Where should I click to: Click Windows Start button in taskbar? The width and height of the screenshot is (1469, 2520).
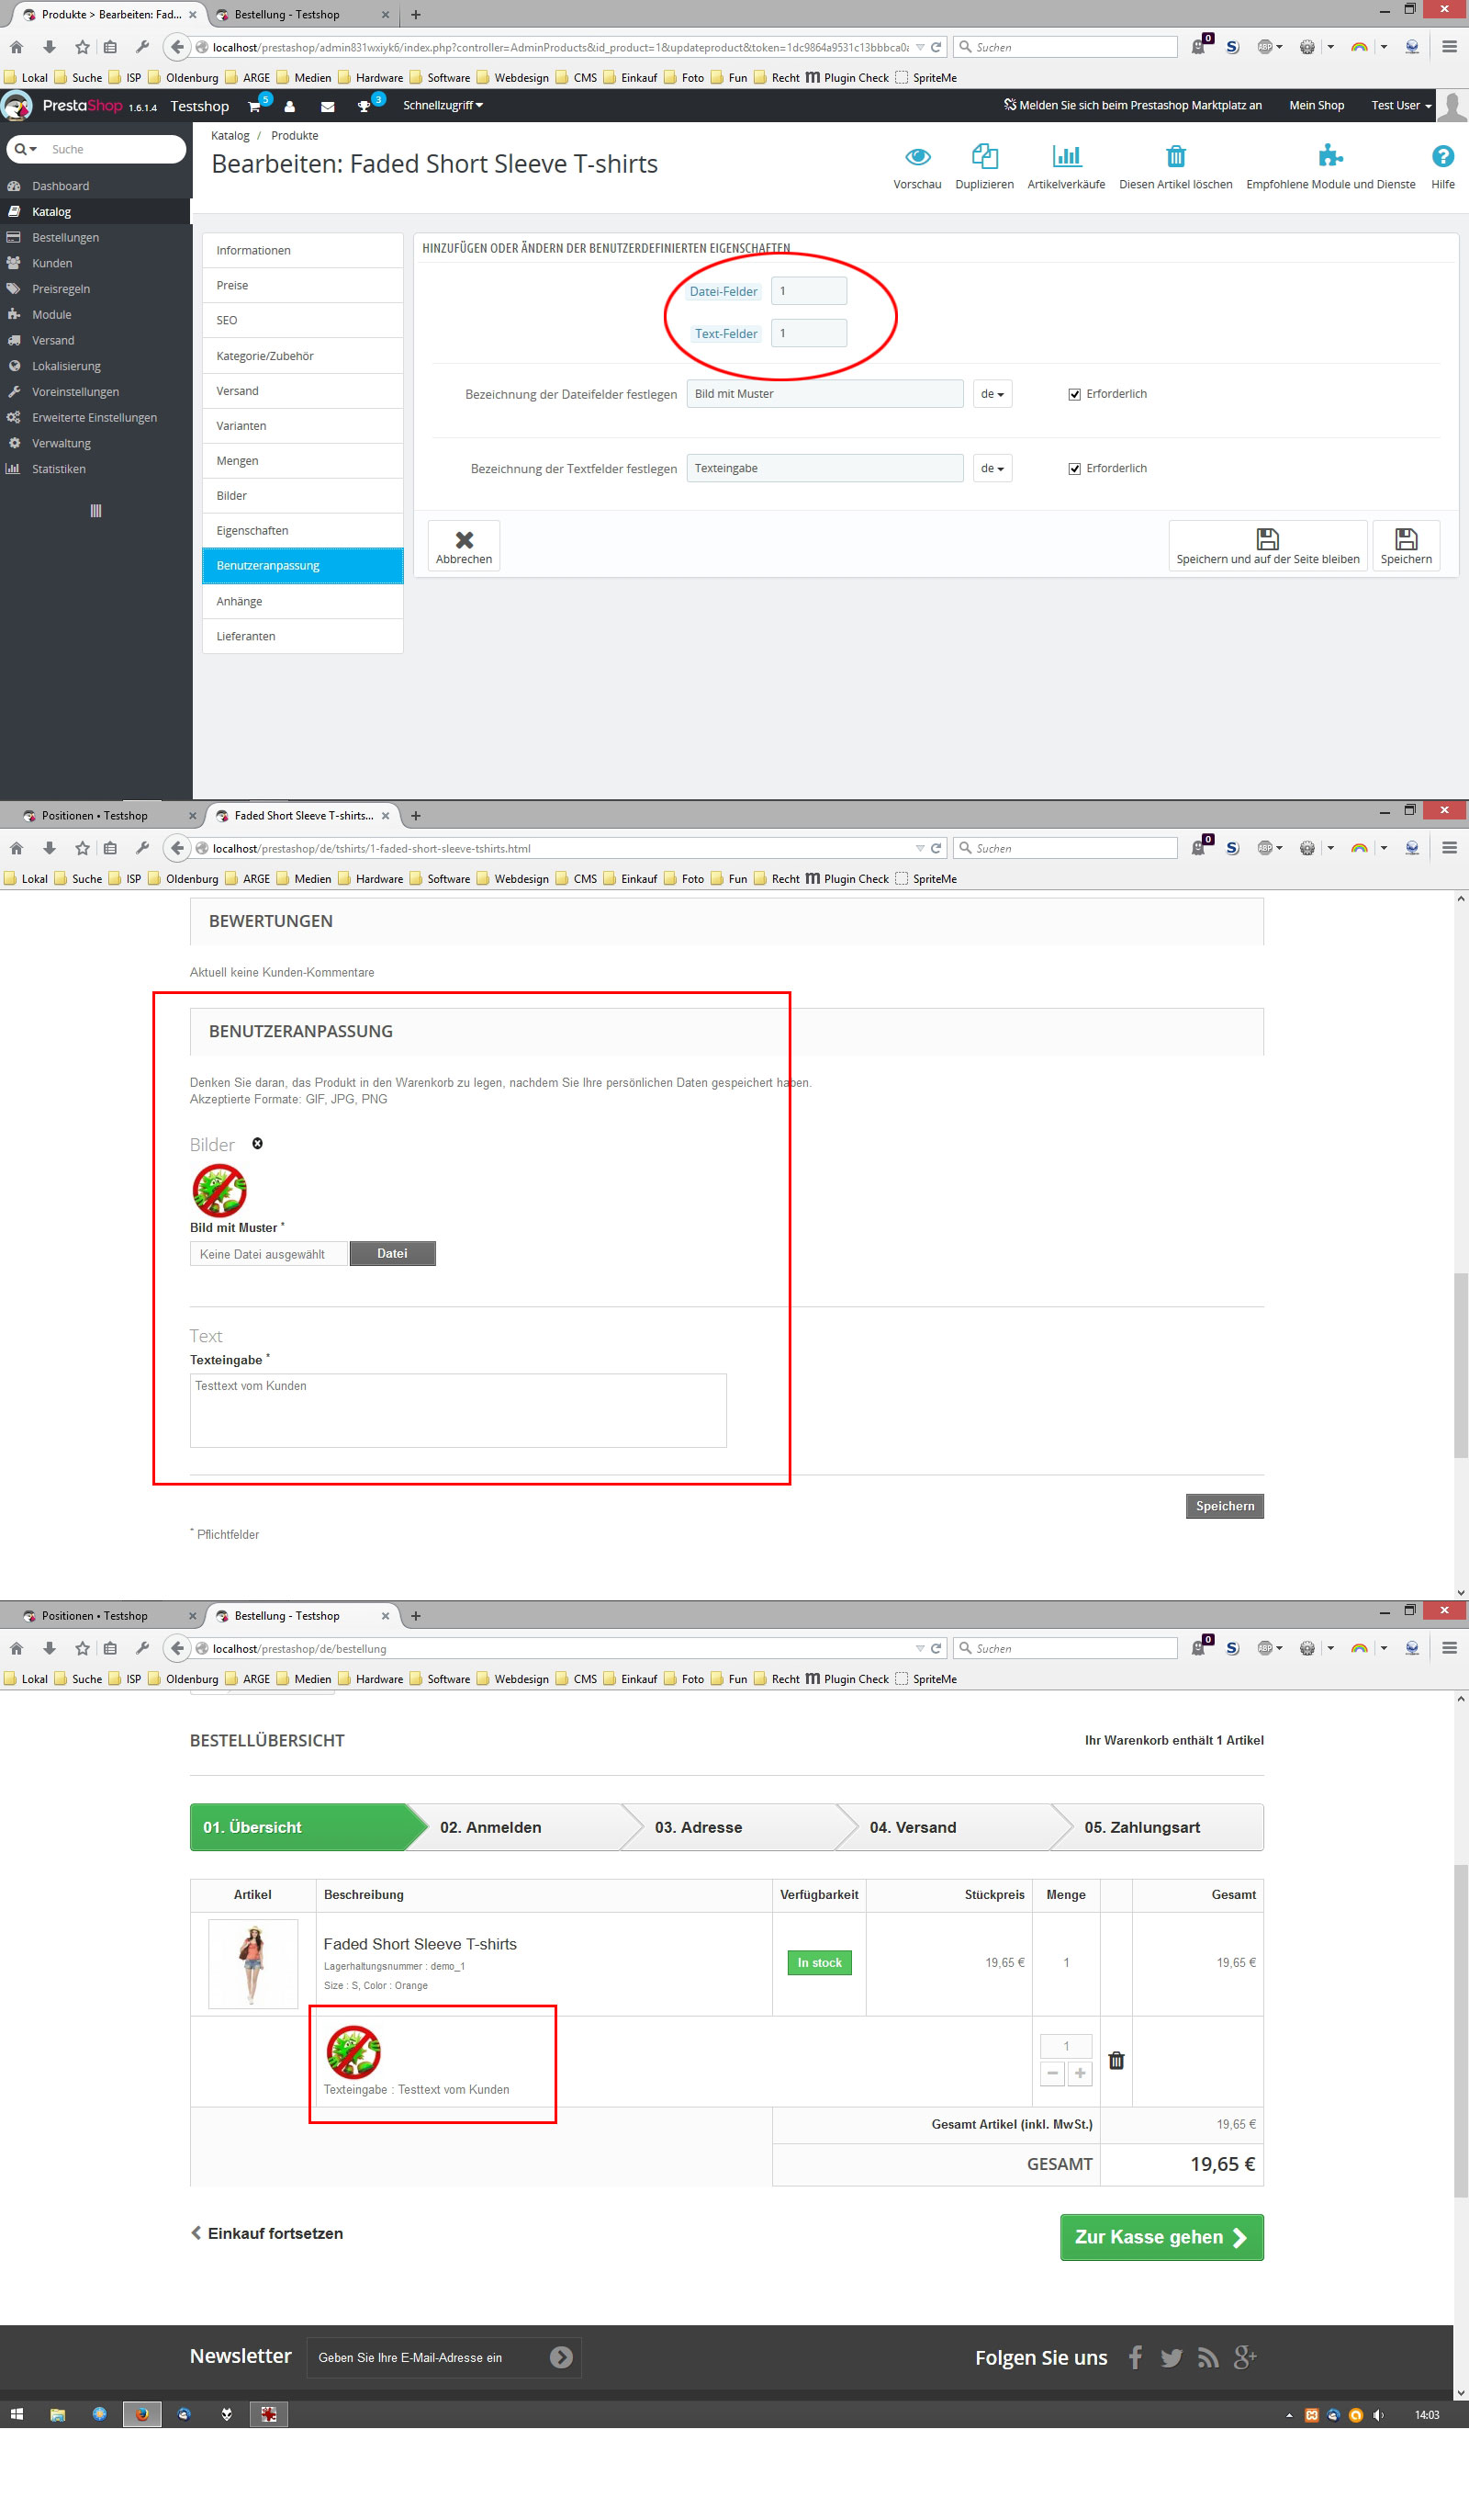17,2414
